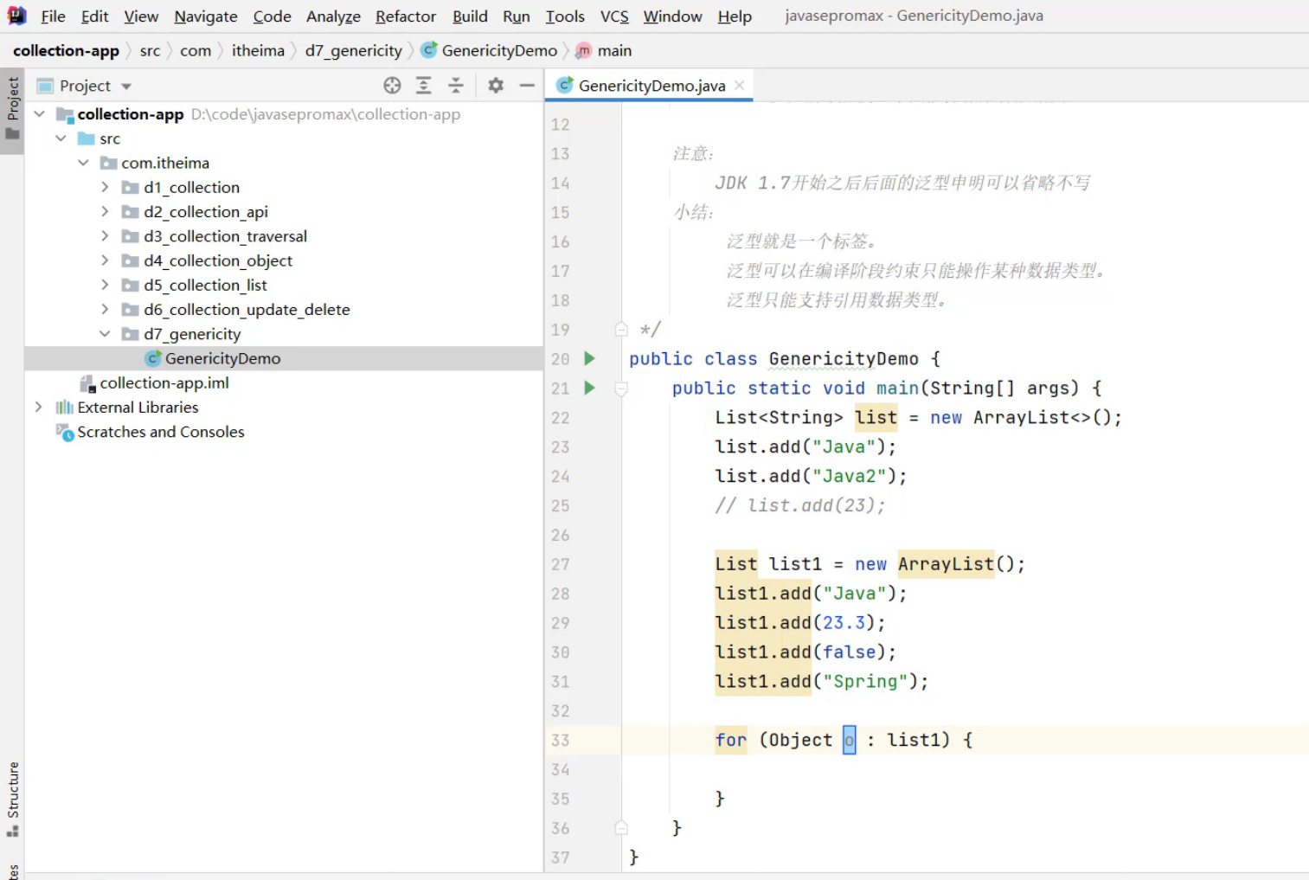
Task: Expand d5_collection_list package
Action: pyautogui.click(x=105, y=284)
